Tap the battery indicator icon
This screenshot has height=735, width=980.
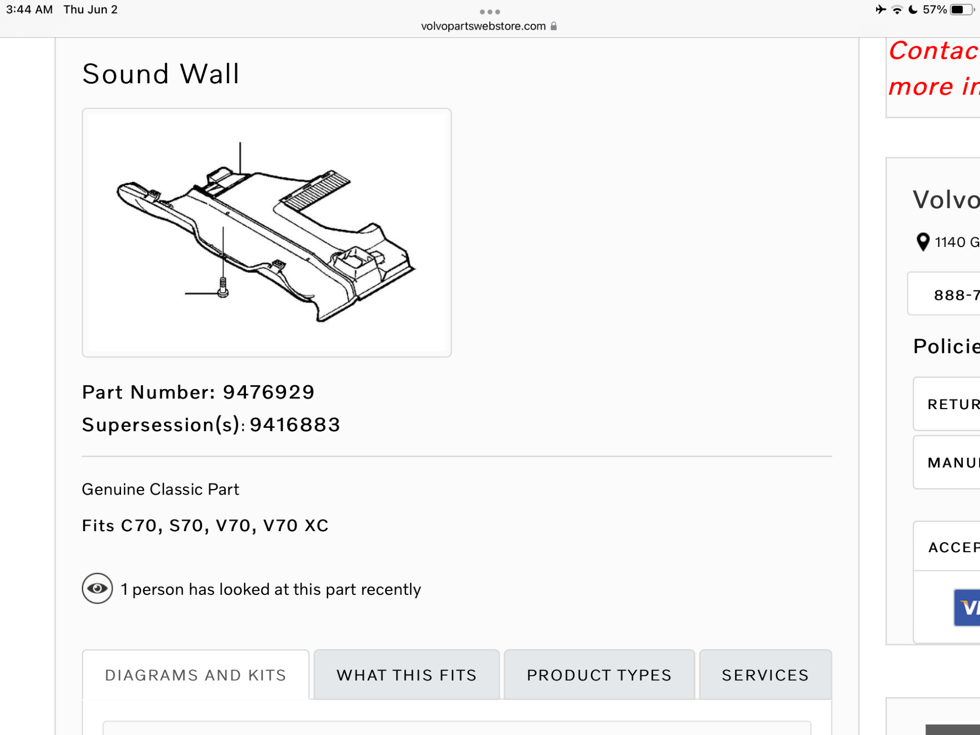(961, 10)
